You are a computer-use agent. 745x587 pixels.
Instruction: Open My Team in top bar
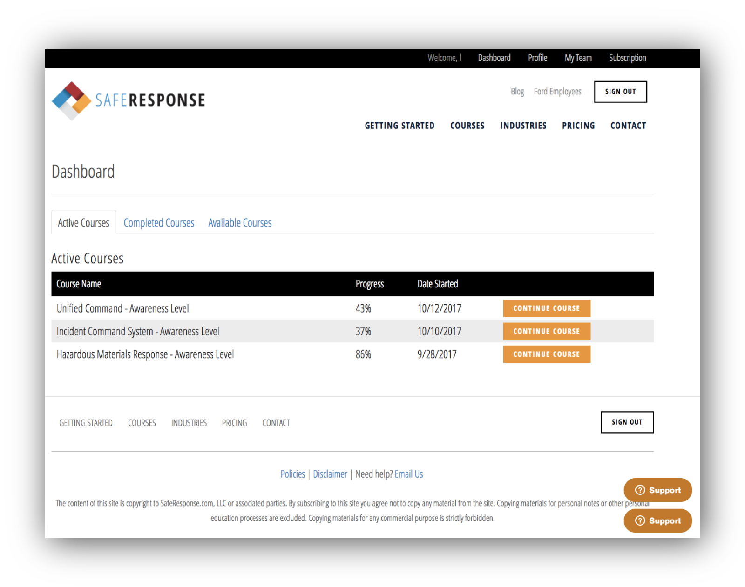click(578, 58)
